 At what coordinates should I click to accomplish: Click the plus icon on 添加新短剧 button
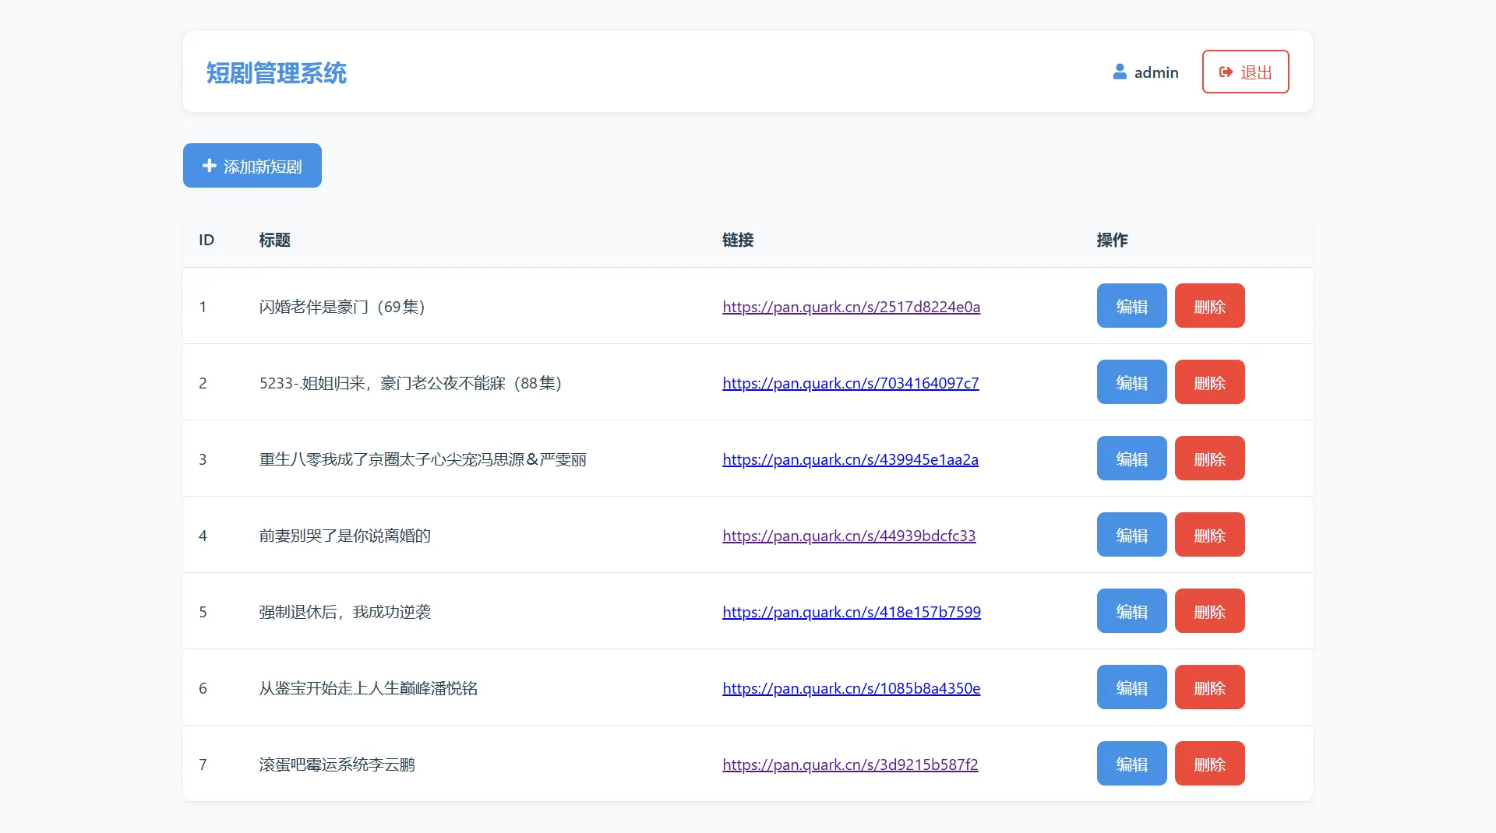click(208, 165)
